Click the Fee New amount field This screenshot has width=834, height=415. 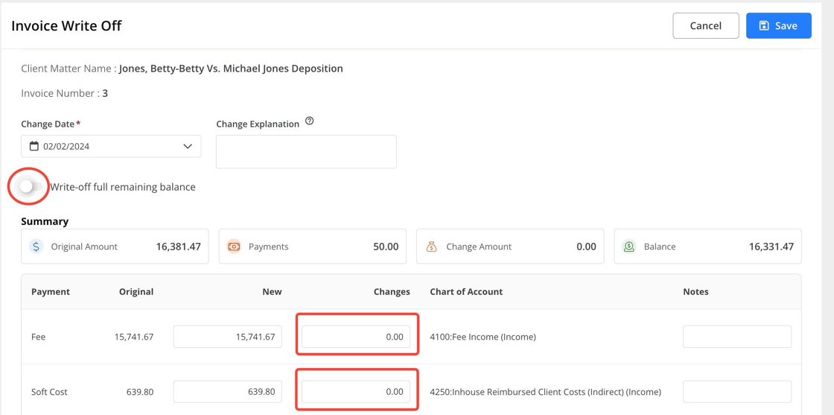[x=228, y=337]
